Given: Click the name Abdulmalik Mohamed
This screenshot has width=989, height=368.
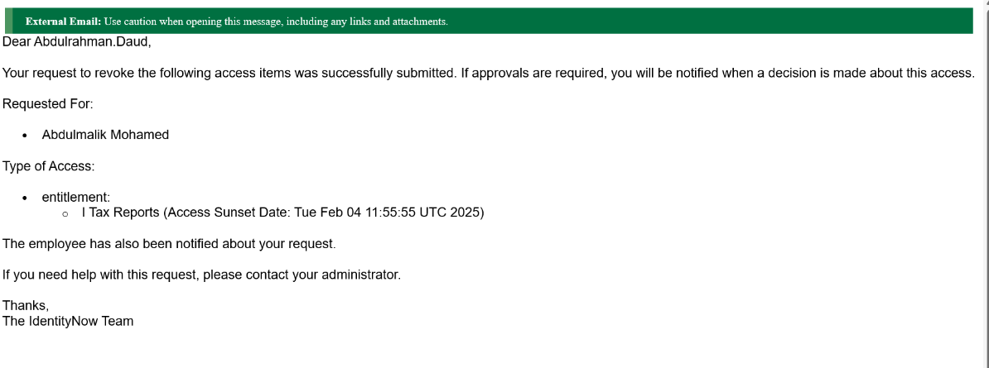Looking at the screenshot, I should [x=105, y=135].
